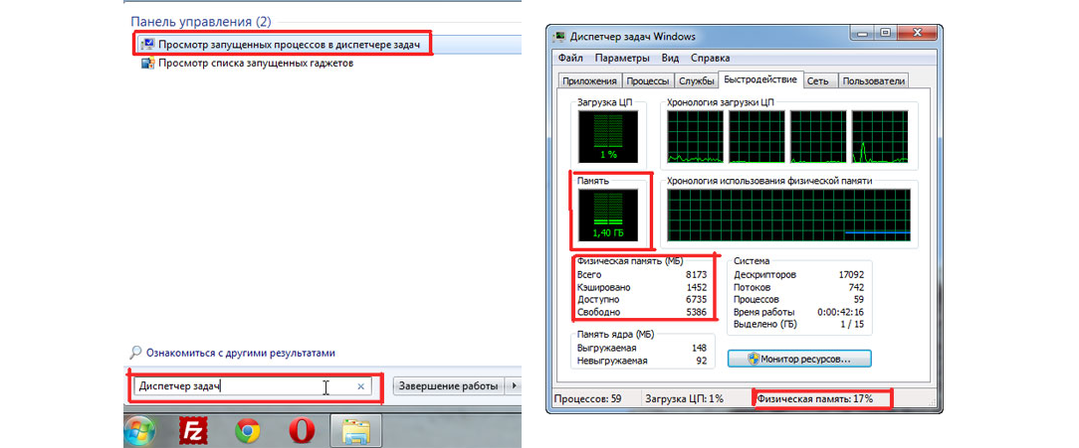The width and height of the screenshot is (1079, 448).
Task: Click the Task Manager title bar icon
Action: (x=562, y=38)
